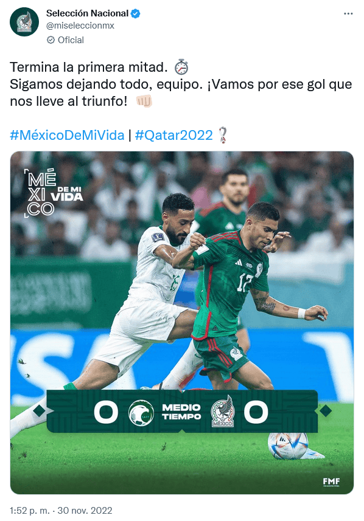Click the blue verified badge
The image size is (364, 521).
135,13
